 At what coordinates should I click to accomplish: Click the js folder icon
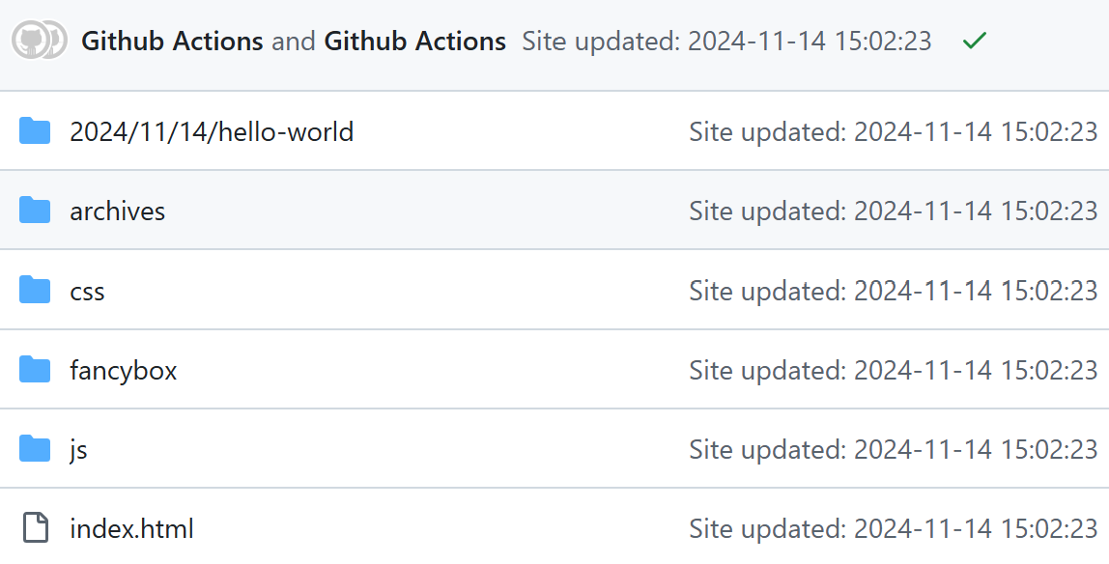click(x=35, y=449)
